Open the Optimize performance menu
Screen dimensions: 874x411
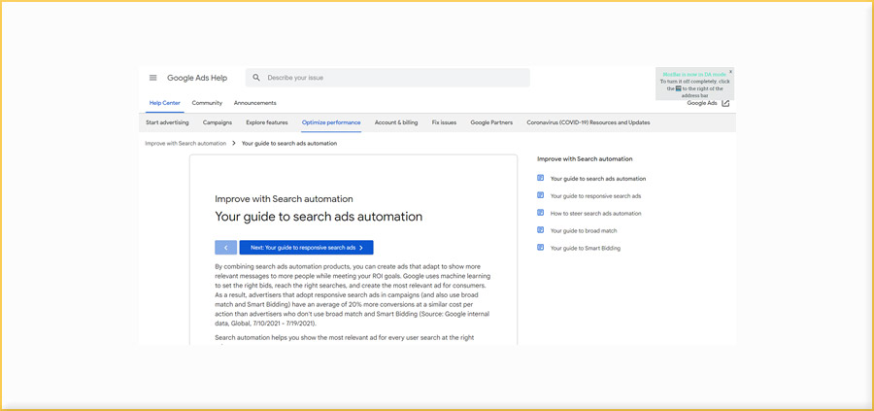click(x=331, y=122)
